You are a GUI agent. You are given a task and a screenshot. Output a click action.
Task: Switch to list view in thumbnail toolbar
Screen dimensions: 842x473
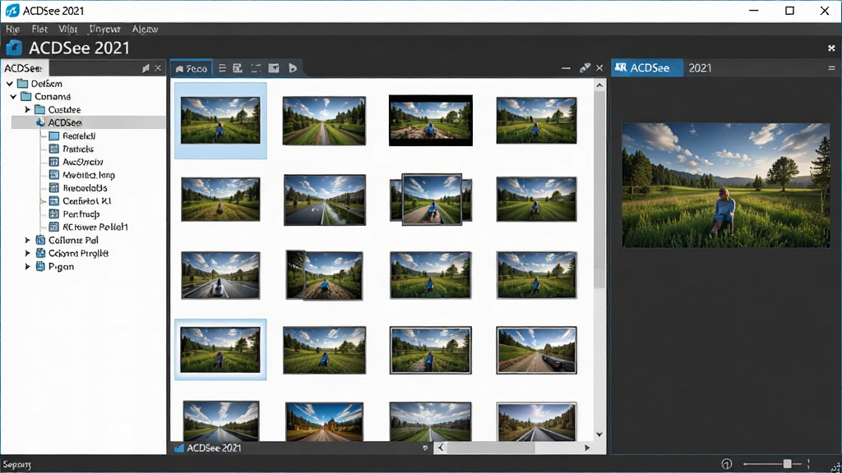pos(222,68)
